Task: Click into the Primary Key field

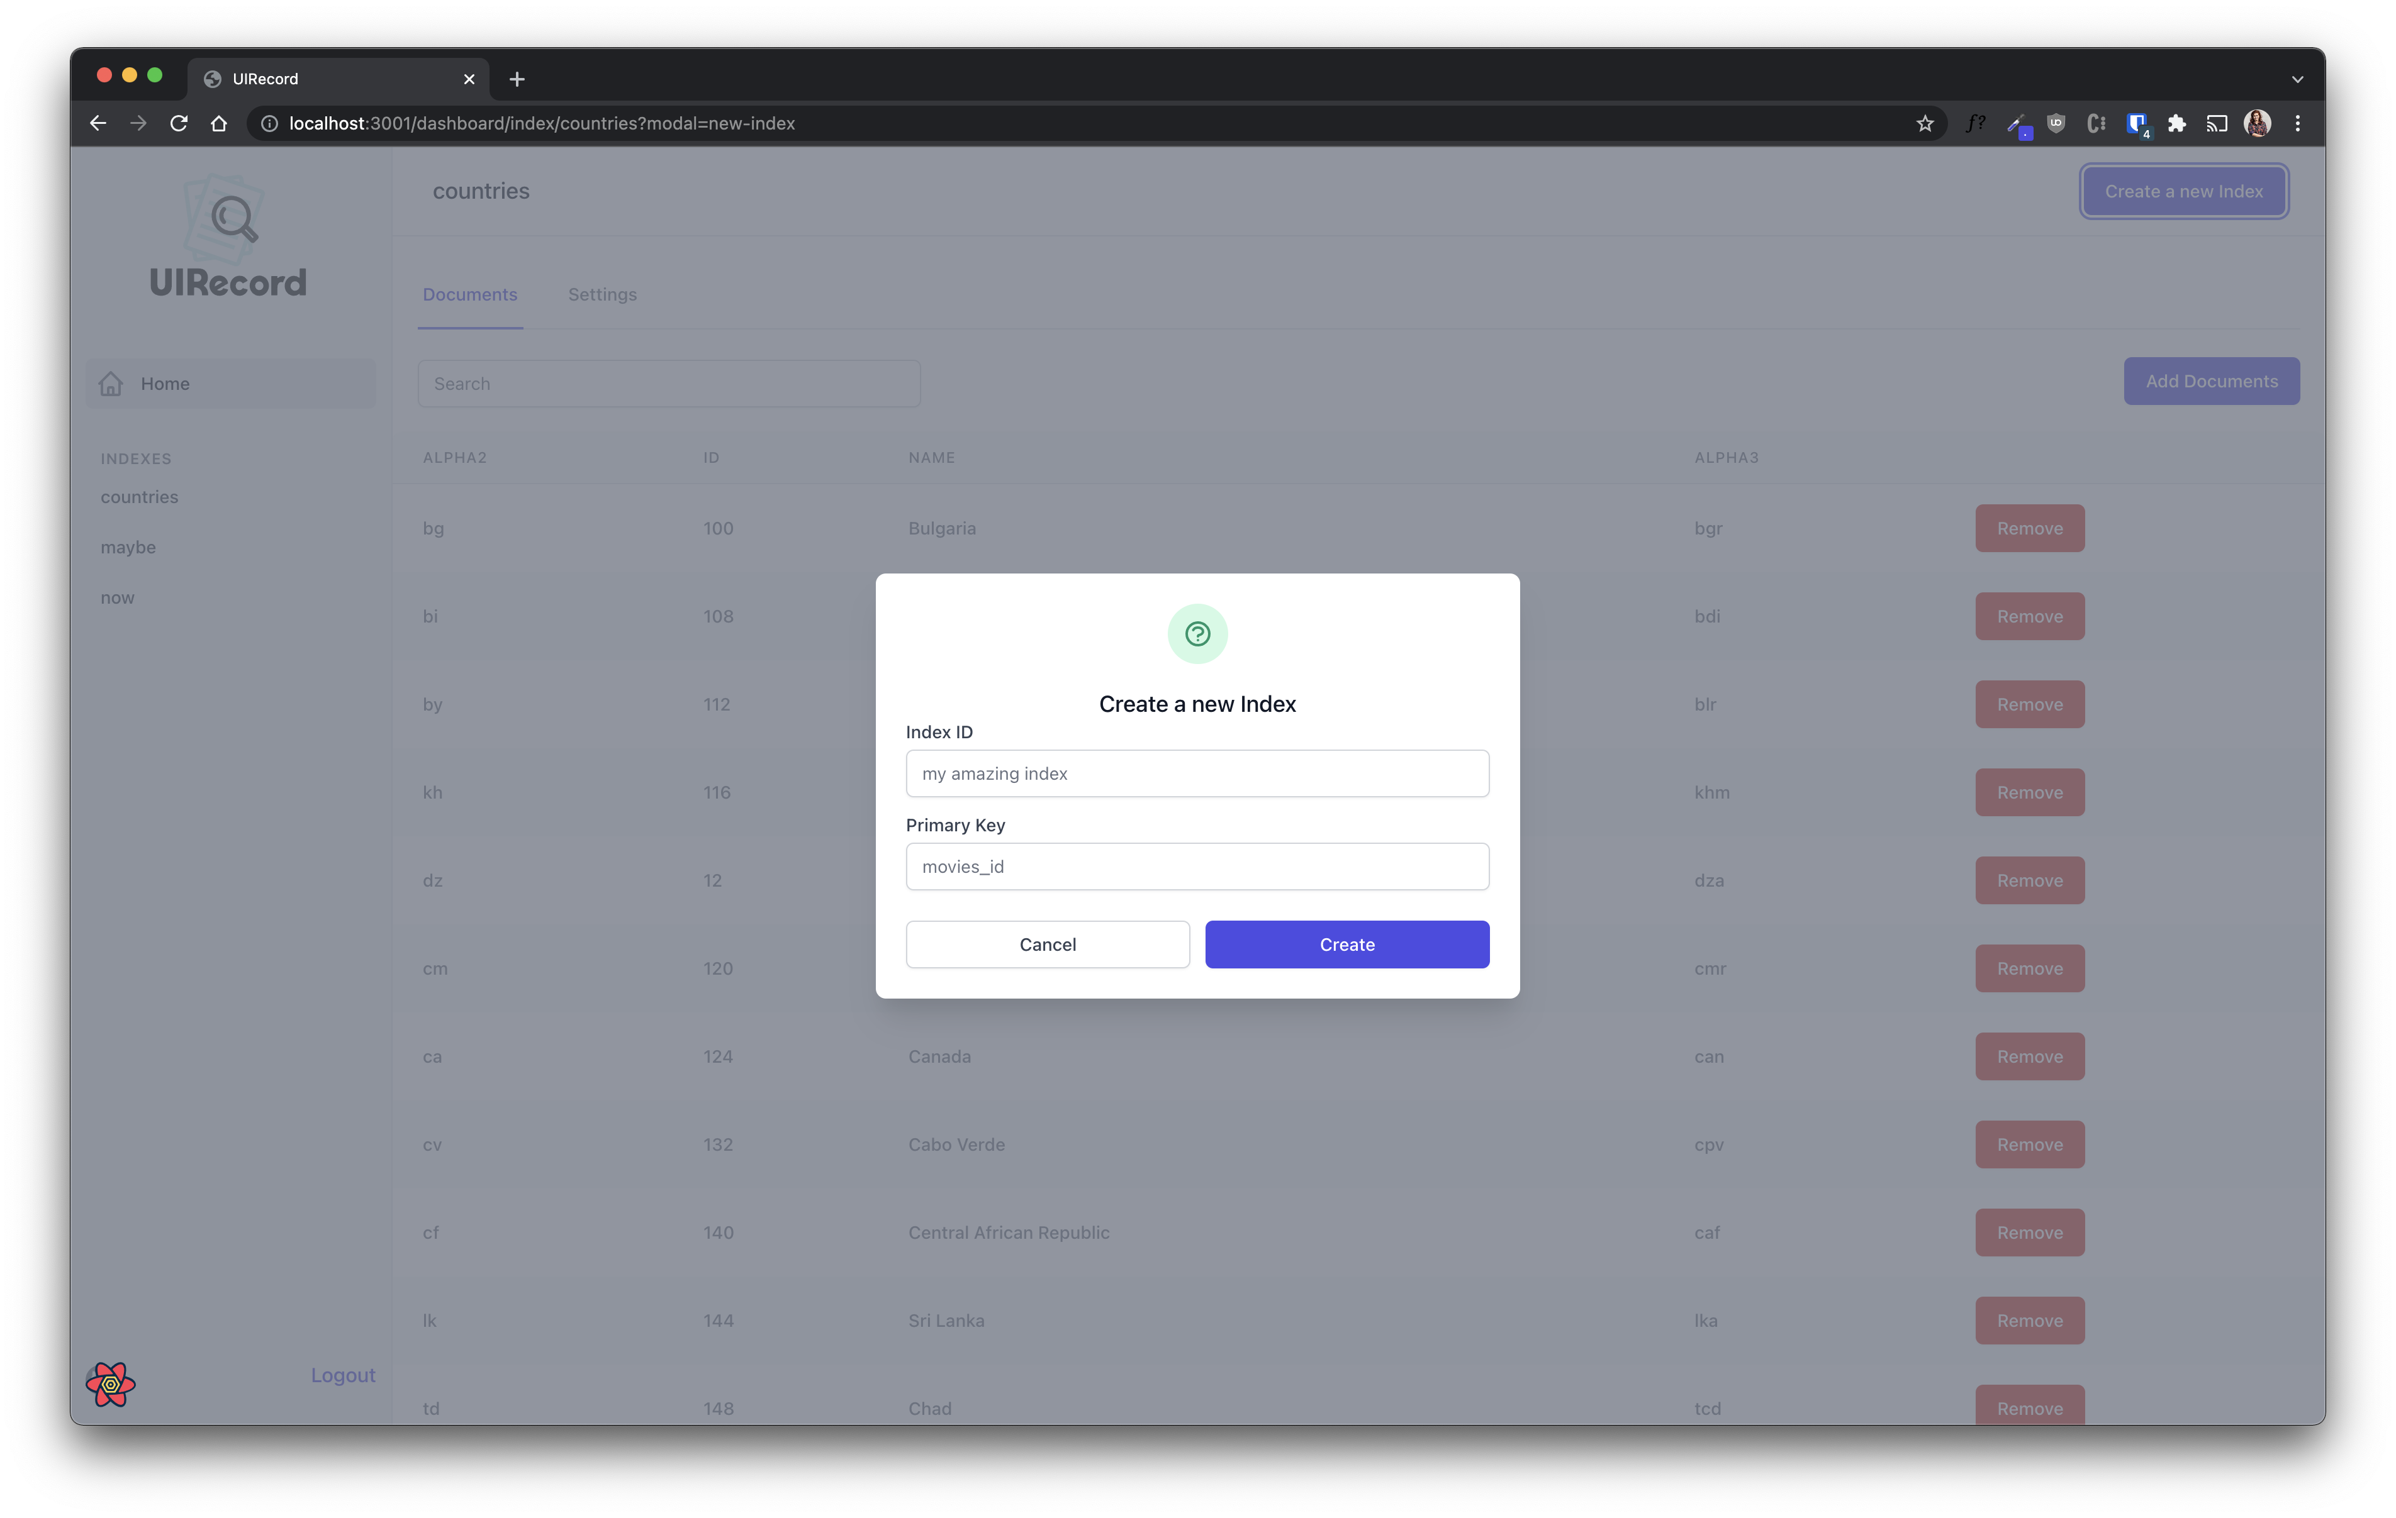Action: (1197, 867)
